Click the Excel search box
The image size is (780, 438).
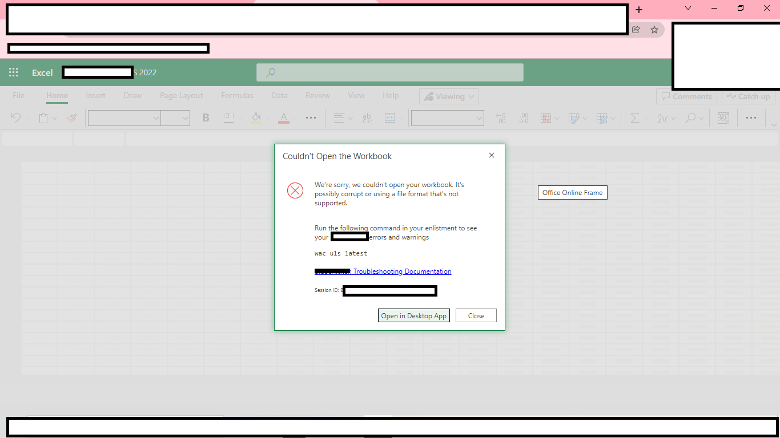click(x=390, y=72)
